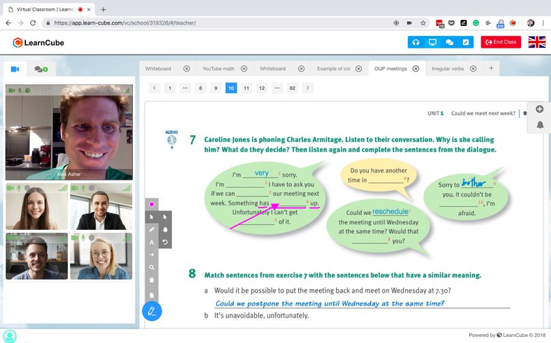Viewport: 551px width, 343px height.
Task: Mute Alex Asher's microphone
Action: click(19, 90)
